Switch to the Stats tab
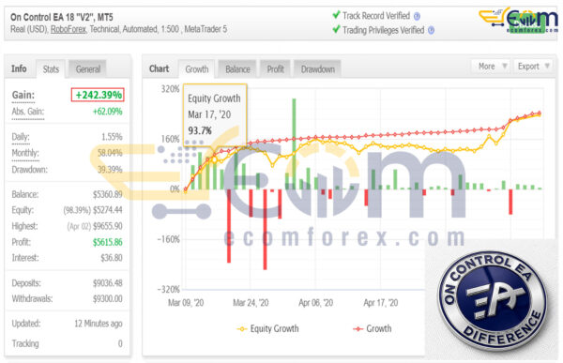The image size is (563, 363). point(51,68)
